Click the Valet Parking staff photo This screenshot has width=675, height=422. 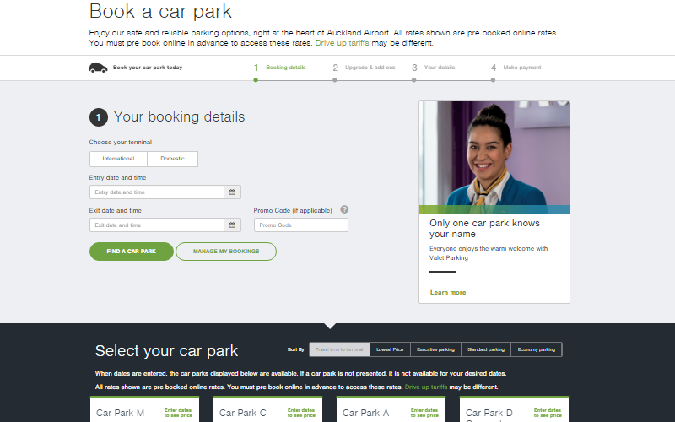tap(494, 156)
